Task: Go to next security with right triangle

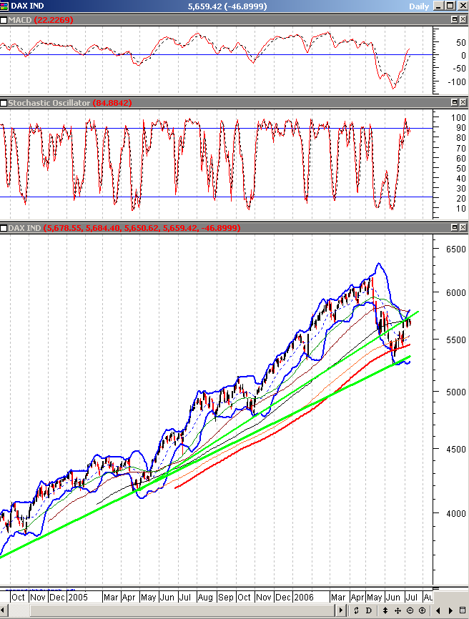Action: pyautogui.click(x=450, y=610)
